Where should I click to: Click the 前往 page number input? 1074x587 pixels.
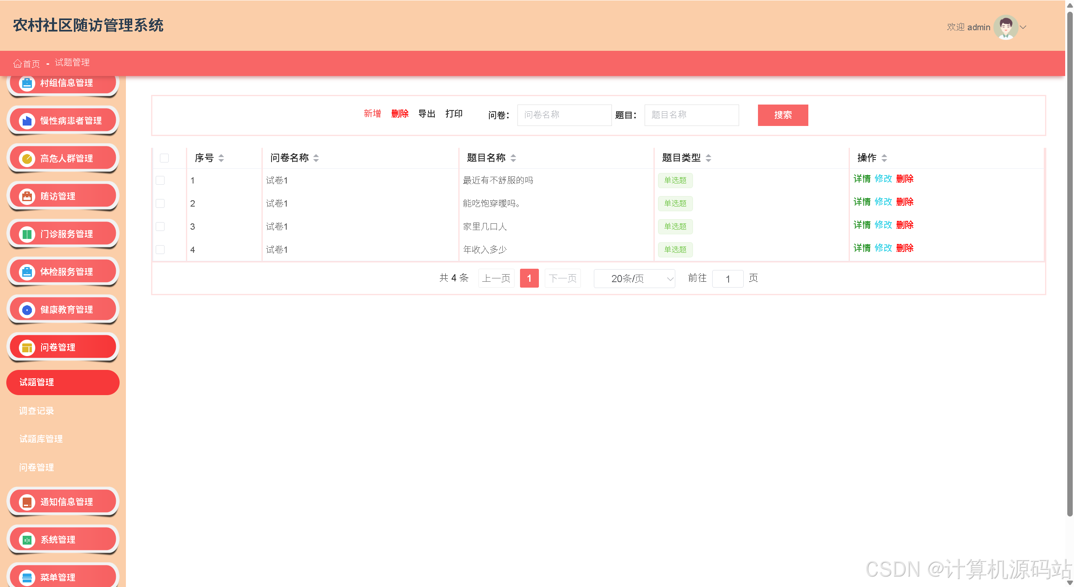click(x=728, y=279)
